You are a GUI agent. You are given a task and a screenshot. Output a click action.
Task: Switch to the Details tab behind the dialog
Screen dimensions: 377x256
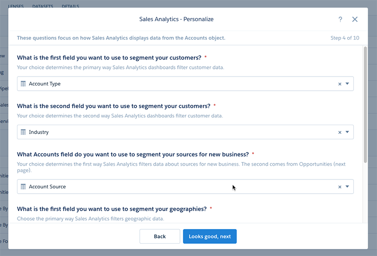coord(70,6)
